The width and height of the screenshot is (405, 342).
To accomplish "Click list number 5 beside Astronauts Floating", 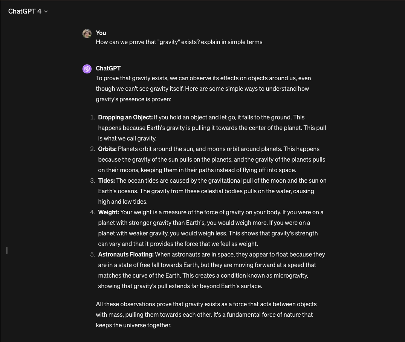I will click(x=92, y=254).
